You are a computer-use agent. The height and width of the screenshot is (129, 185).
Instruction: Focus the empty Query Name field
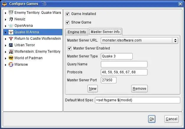(x=124, y=64)
